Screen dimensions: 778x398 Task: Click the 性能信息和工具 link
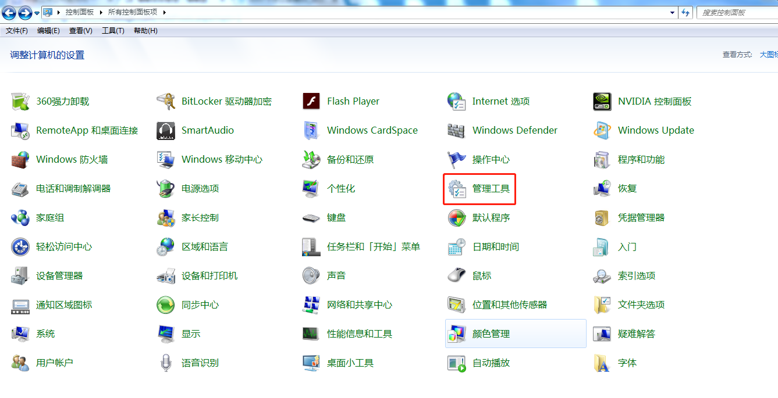pos(360,334)
